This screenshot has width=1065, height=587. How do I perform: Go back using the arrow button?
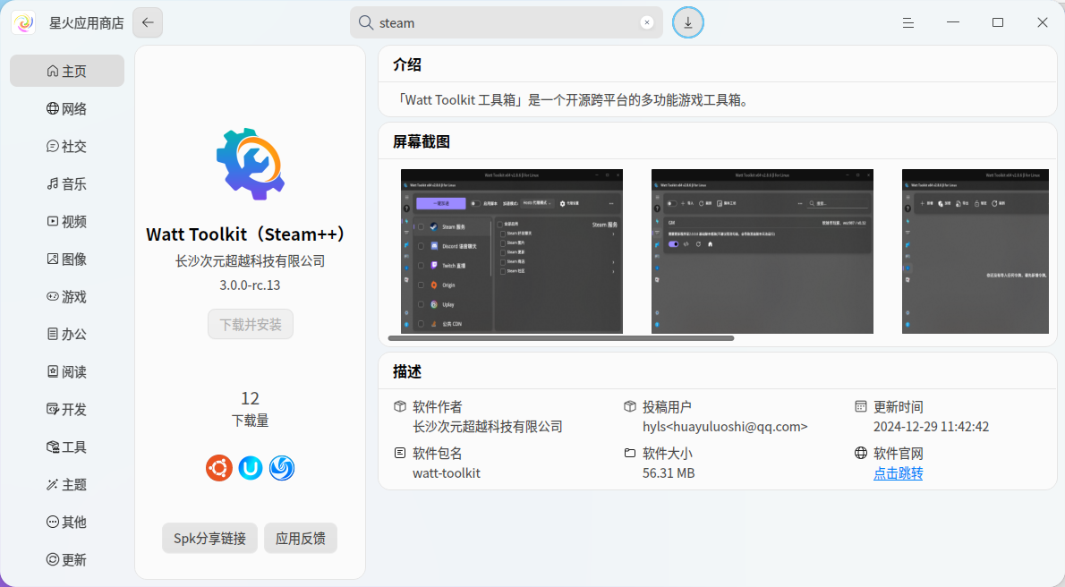pos(148,22)
